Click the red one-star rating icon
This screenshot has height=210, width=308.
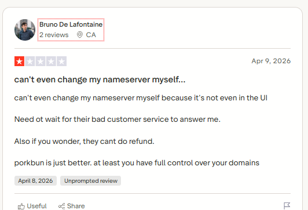click(x=19, y=61)
